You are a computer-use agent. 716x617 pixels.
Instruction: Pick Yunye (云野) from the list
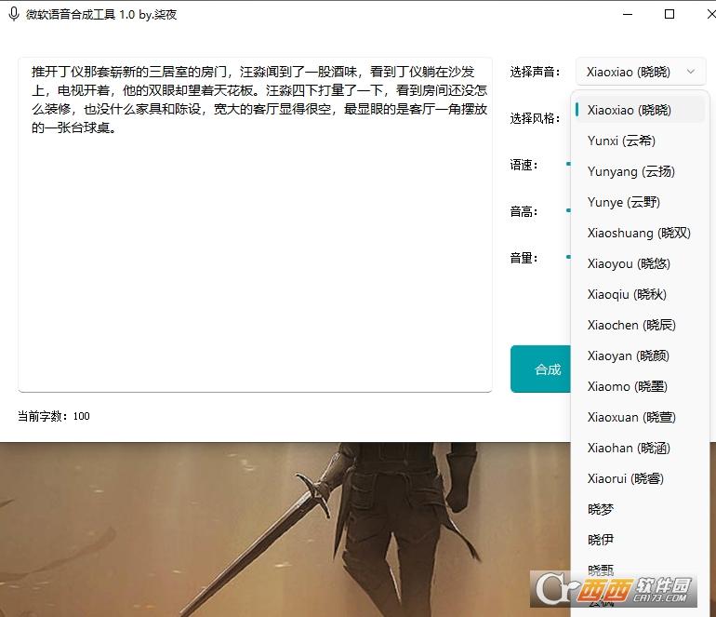[x=640, y=202]
